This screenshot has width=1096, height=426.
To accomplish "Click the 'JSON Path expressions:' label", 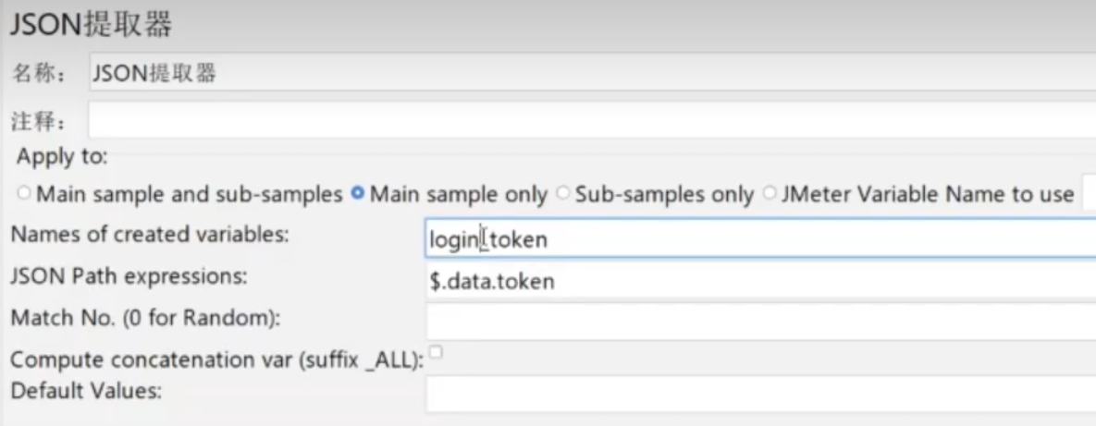I will [129, 275].
